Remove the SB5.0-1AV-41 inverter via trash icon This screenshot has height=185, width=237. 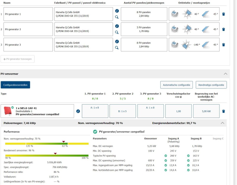coord(223,111)
